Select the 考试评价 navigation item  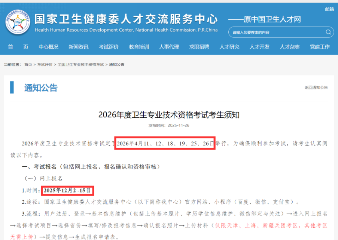pyautogui.click(x=109, y=47)
